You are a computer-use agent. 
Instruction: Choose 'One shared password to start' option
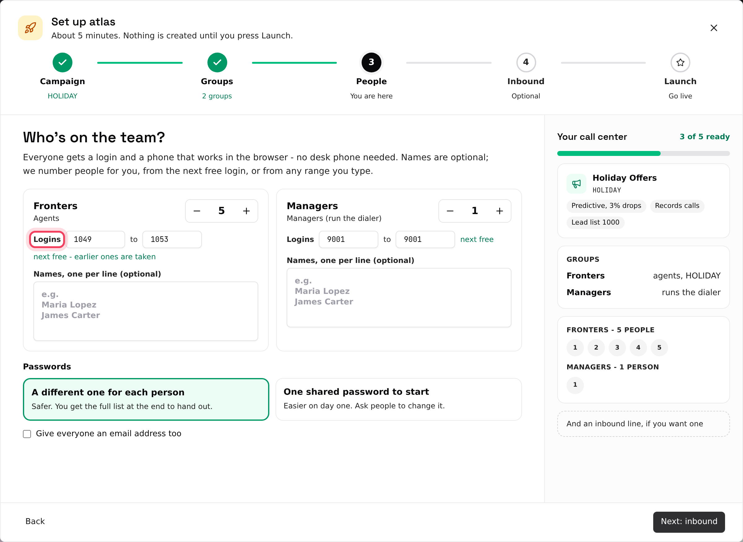pyautogui.click(x=398, y=399)
